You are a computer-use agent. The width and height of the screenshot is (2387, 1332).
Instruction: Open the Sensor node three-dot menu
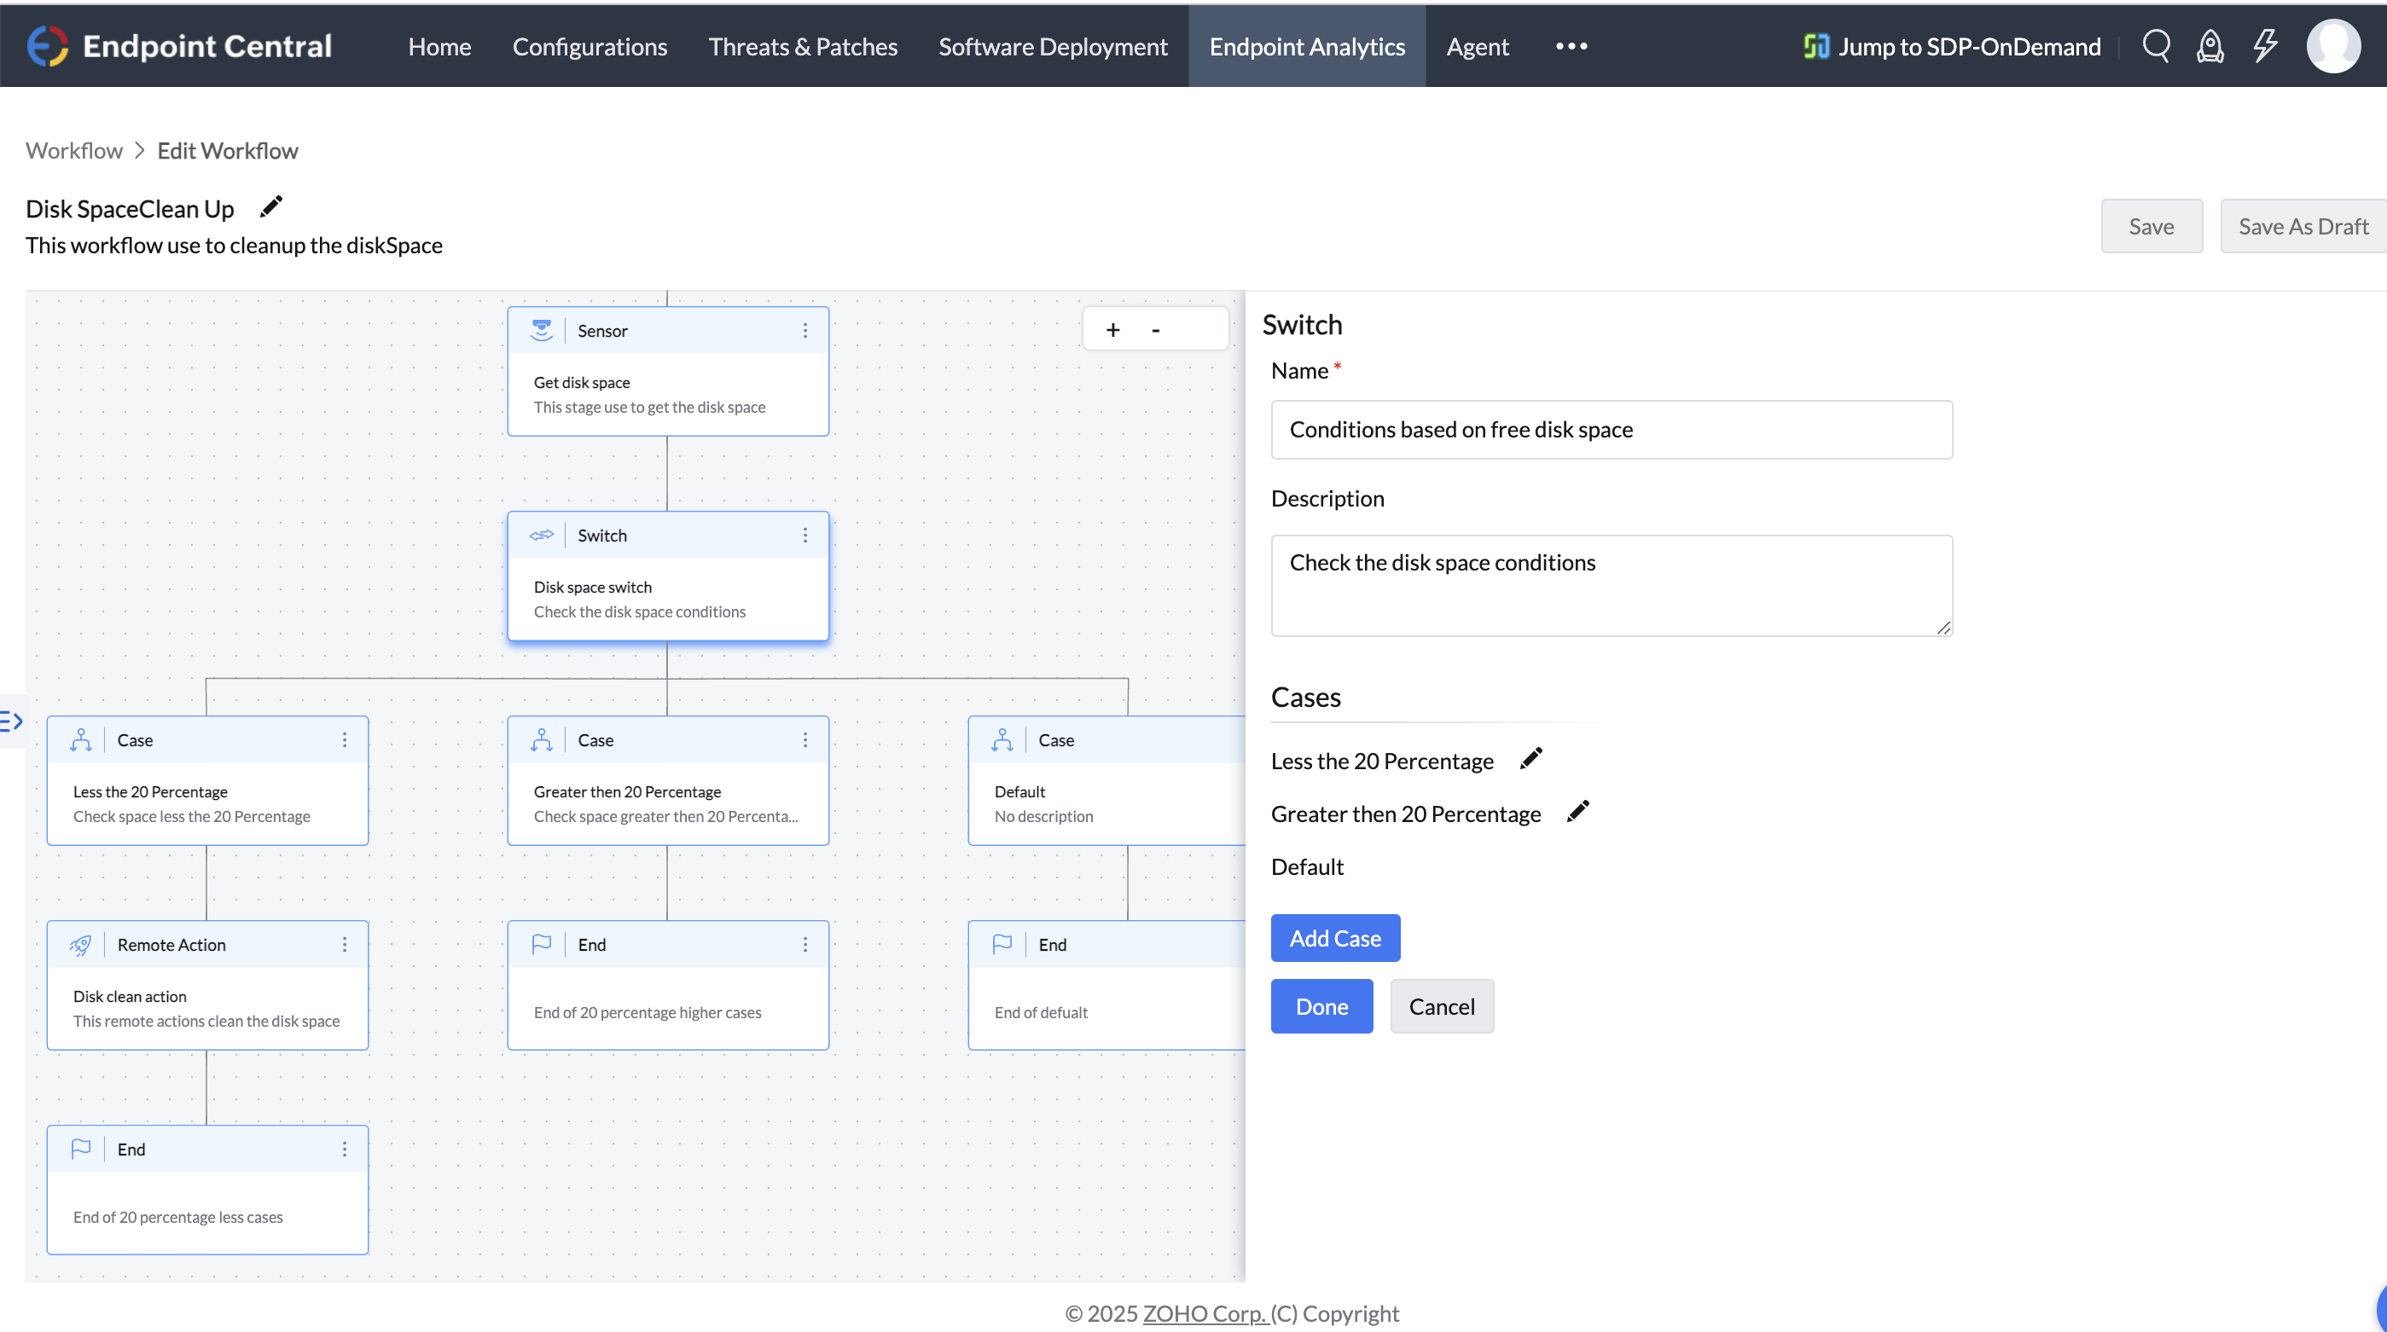click(x=805, y=331)
